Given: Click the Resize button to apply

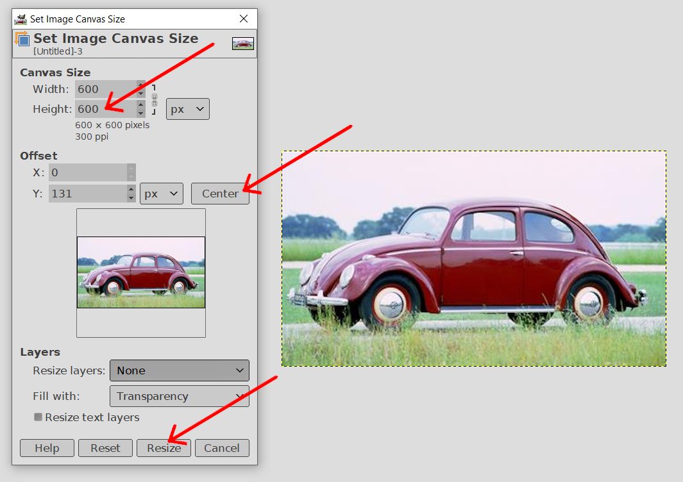Looking at the screenshot, I should [x=164, y=448].
